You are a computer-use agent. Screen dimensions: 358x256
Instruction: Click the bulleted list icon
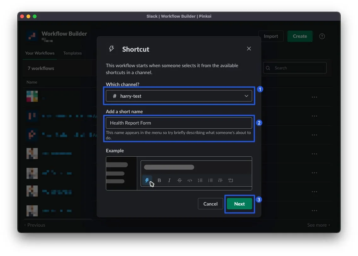(x=210, y=180)
